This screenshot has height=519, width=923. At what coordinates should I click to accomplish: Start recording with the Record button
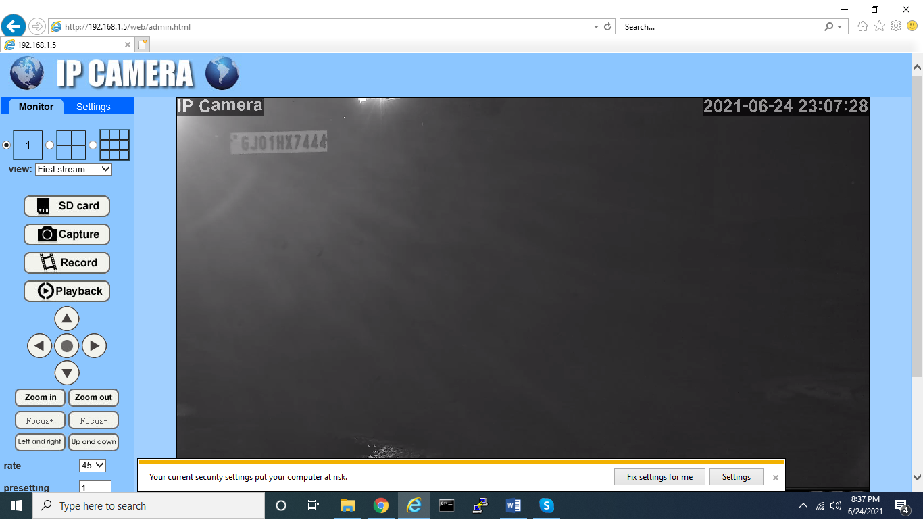pos(67,263)
